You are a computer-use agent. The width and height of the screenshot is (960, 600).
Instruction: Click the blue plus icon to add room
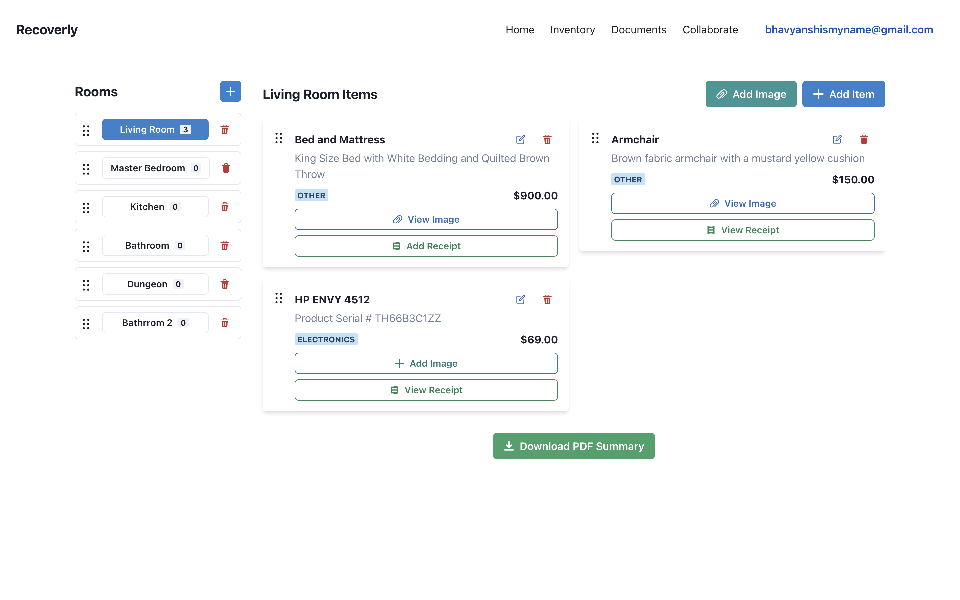[x=230, y=91]
